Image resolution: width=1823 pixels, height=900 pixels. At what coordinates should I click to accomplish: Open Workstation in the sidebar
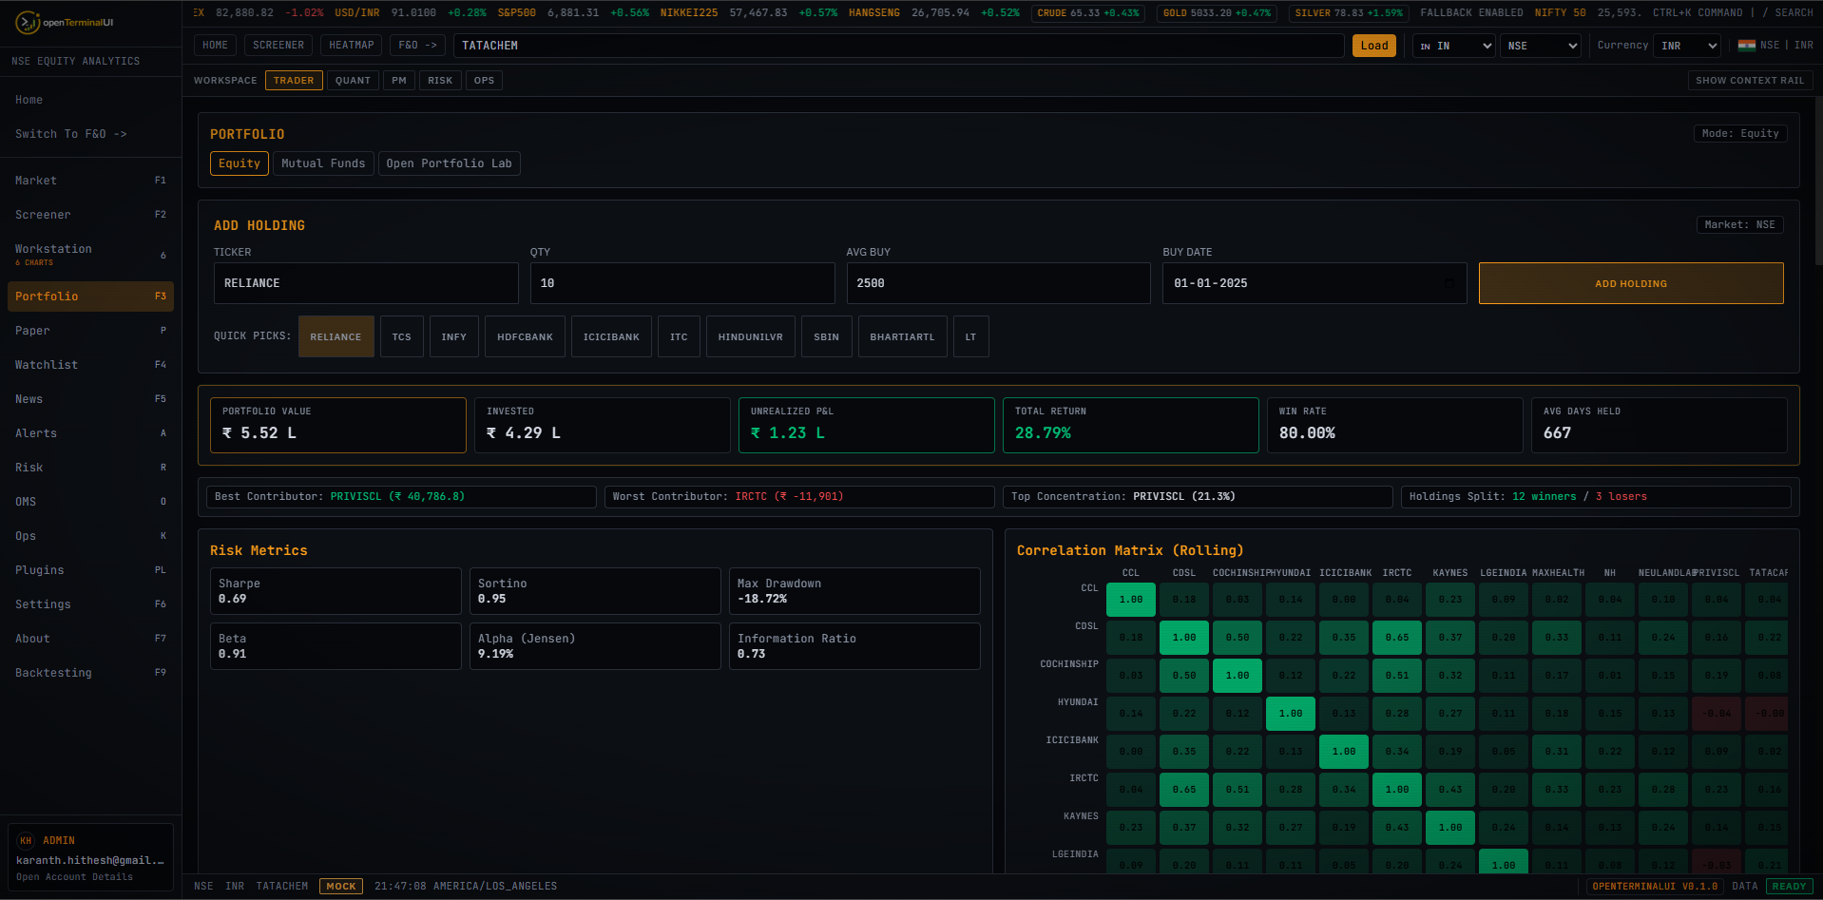[90, 254]
